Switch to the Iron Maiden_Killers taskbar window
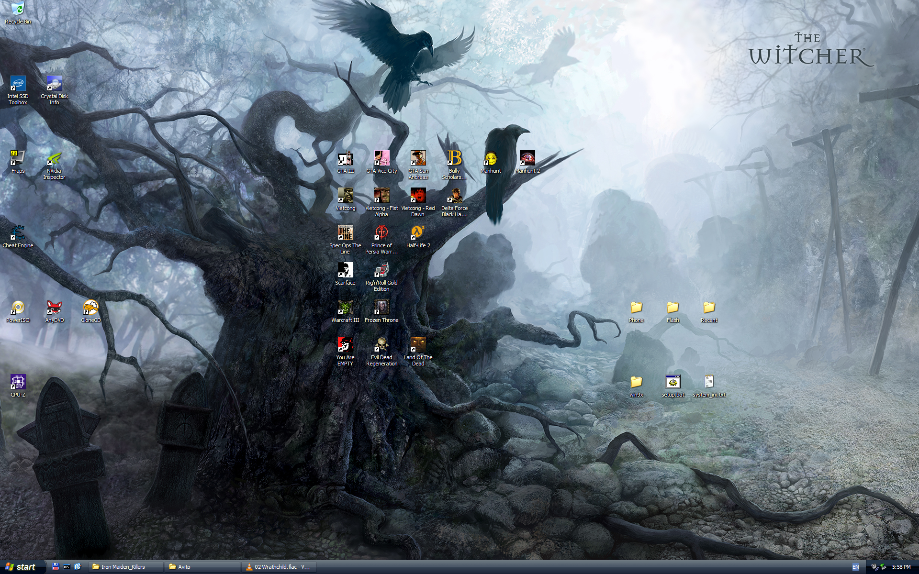Screen dimensions: 919x574 pos(125,567)
